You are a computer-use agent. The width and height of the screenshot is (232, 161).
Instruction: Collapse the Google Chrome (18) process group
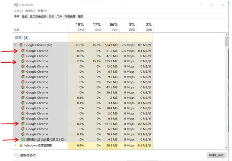pyautogui.click(x=15, y=45)
